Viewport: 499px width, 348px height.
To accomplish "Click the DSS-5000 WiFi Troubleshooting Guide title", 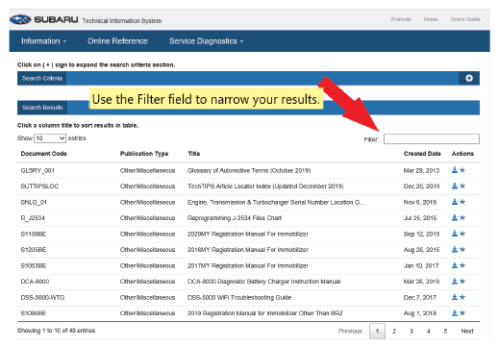I will click(x=239, y=297).
